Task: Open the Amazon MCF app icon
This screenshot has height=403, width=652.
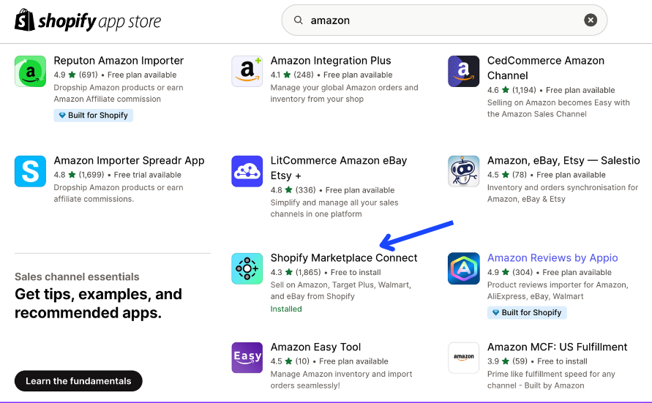Action: (464, 358)
